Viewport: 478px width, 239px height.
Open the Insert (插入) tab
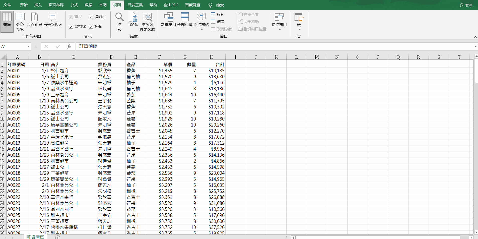(x=38, y=5)
